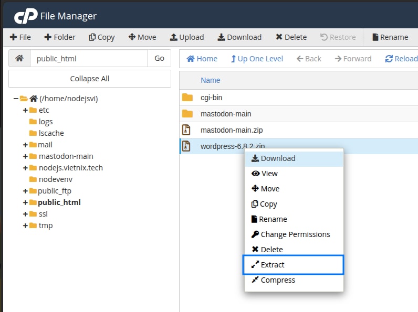Collapse the /home/nodejsvi root tree node

(16, 99)
